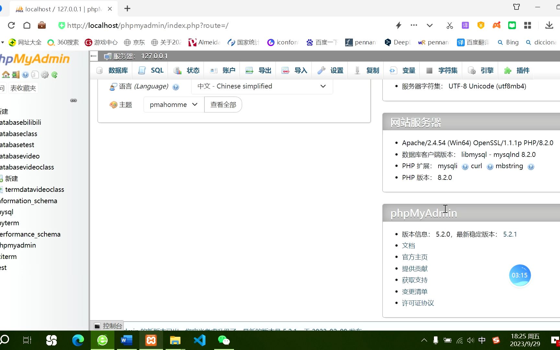This screenshot has height=350, width=560.
Task: Open MySQL documentation page icon in sidebar
Action: tap(35, 75)
